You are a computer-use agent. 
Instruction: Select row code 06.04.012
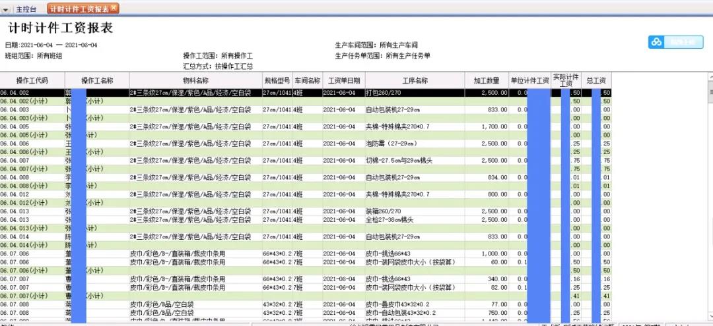click(15, 194)
